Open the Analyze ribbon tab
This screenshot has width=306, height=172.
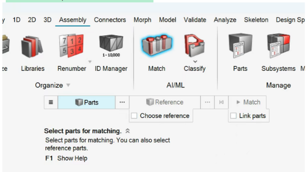(x=225, y=20)
